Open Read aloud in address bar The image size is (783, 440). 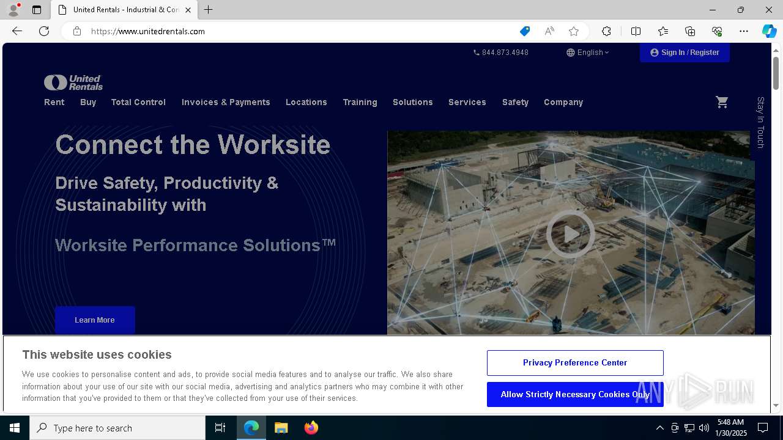tap(549, 31)
